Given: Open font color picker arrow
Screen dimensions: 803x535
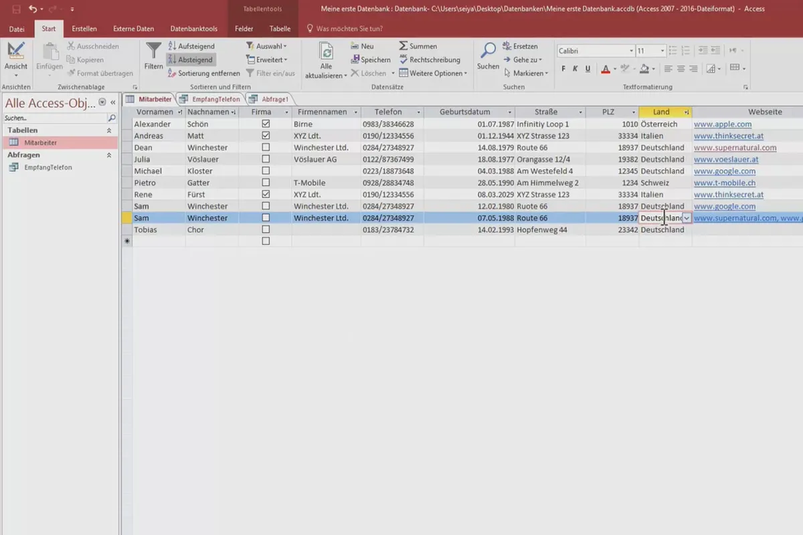Looking at the screenshot, I should tap(615, 68).
